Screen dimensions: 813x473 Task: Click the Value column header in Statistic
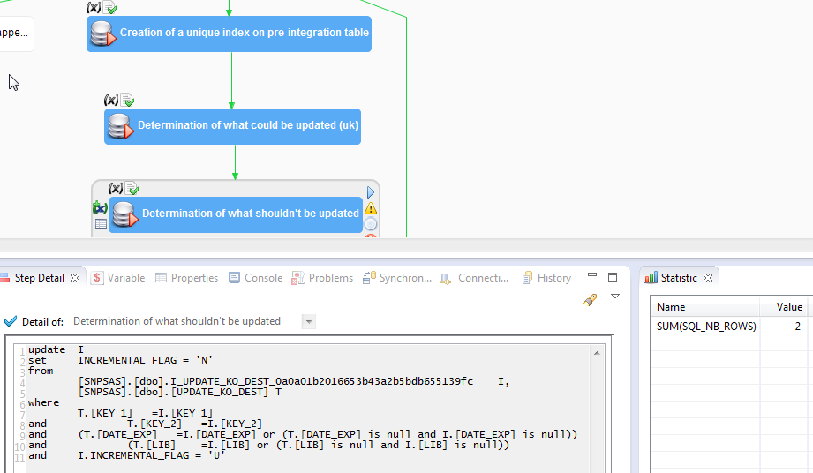(784, 307)
